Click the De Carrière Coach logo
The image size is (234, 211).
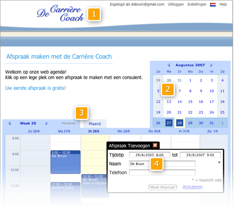(60, 13)
